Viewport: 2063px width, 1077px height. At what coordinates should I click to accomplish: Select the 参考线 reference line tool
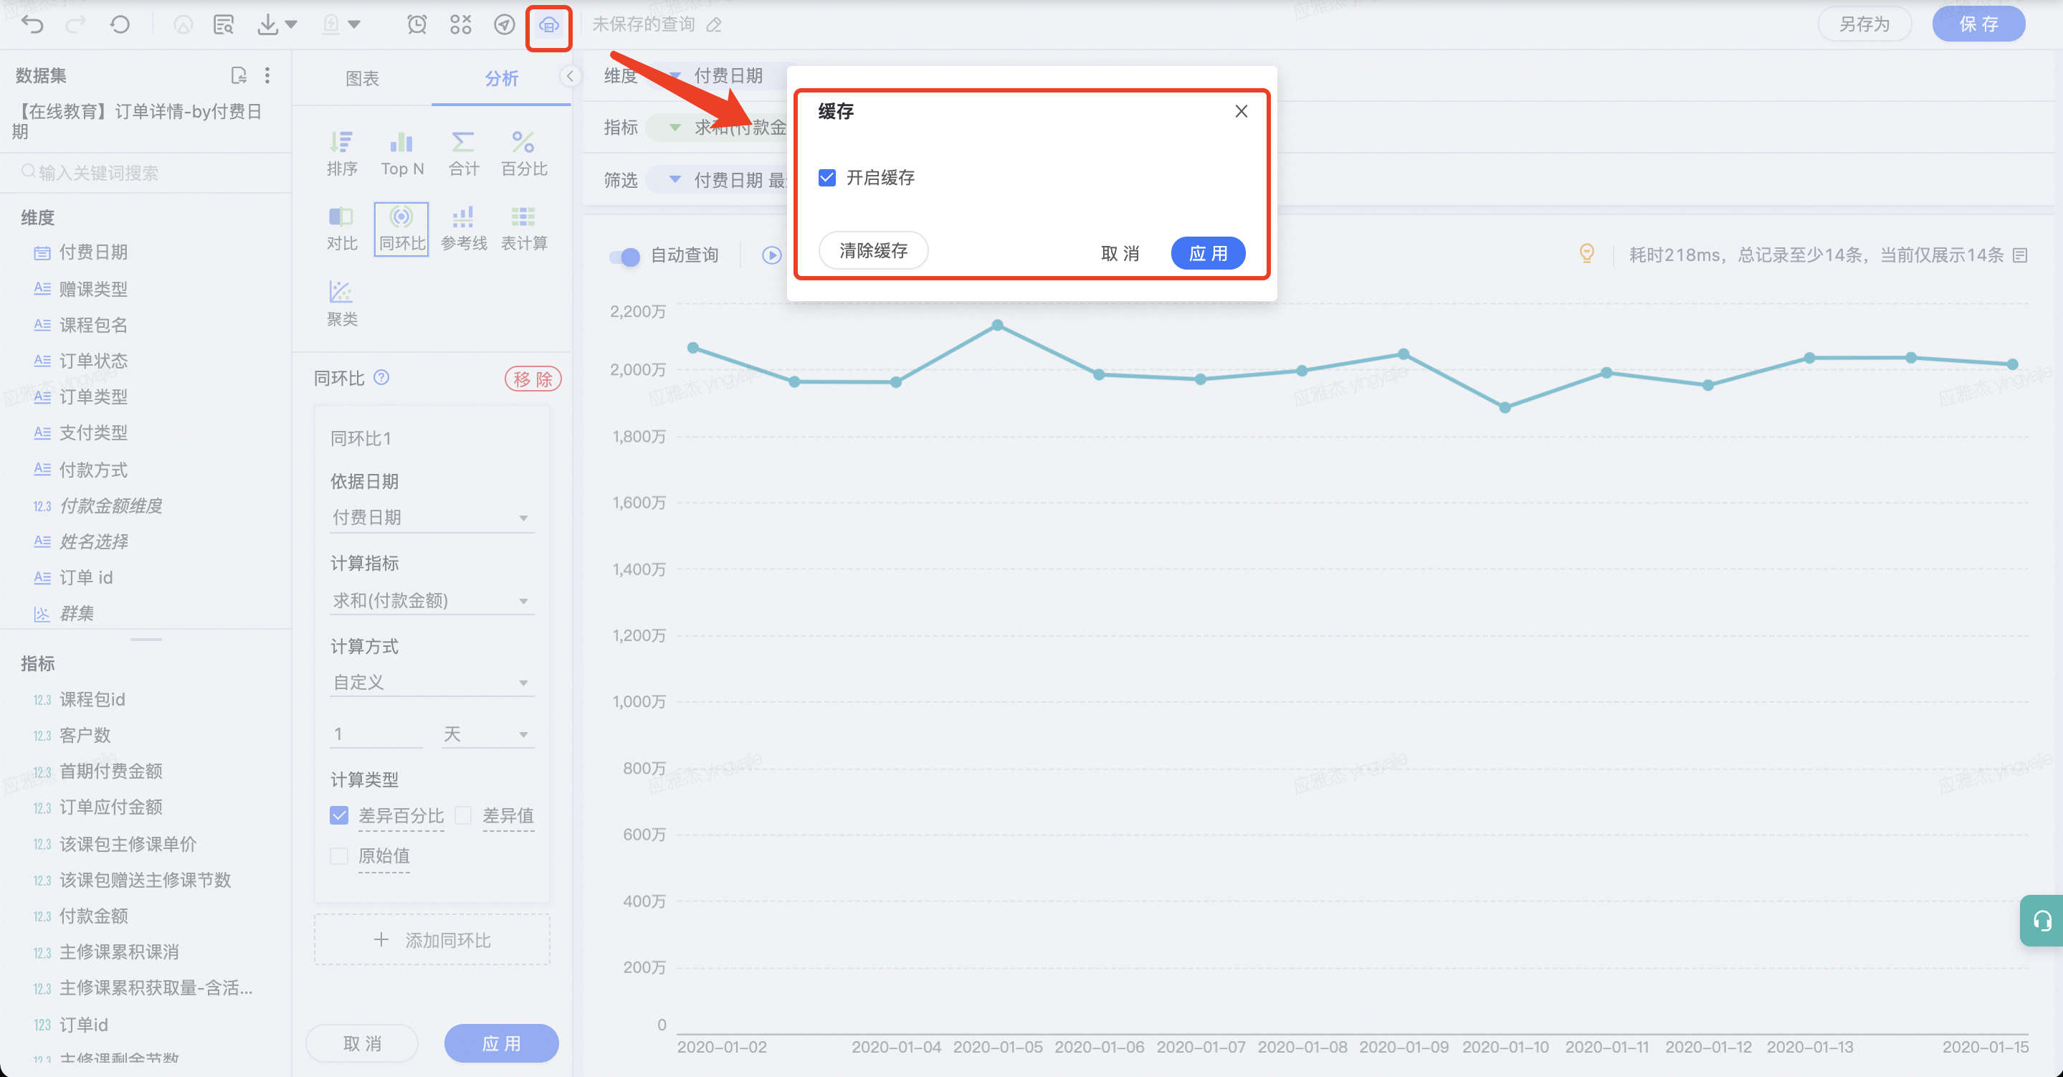point(464,227)
